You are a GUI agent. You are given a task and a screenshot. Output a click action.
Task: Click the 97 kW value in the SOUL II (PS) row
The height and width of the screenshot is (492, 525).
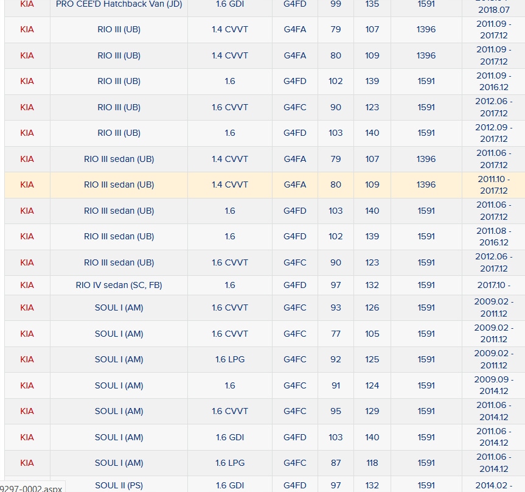pyautogui.click(x=335, y=485)
